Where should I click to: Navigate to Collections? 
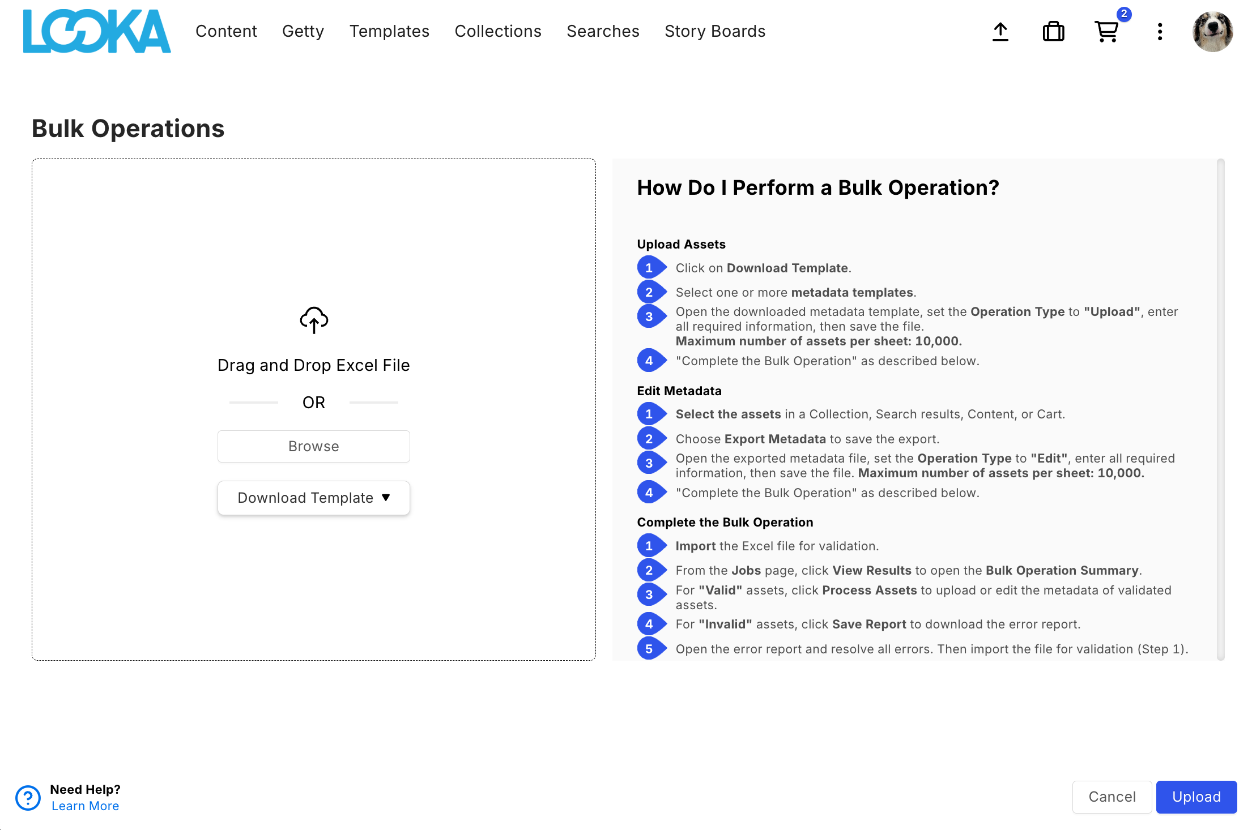[498, 31]
